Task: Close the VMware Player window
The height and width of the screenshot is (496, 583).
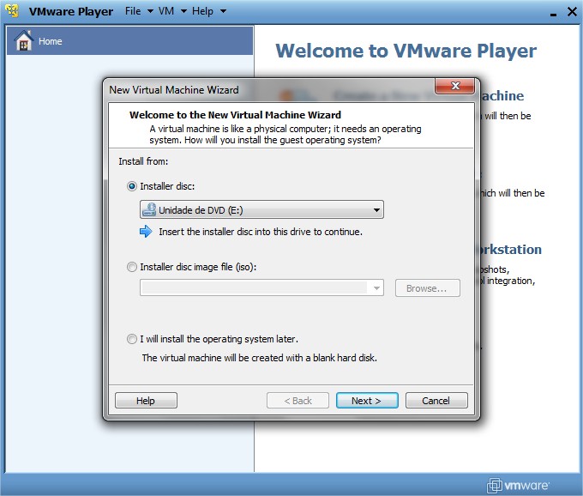Action: (x=572, y=11)
